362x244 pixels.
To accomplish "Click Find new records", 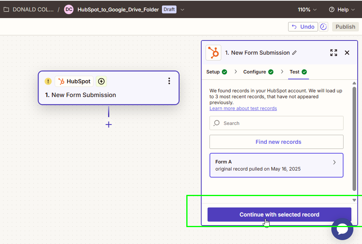I will point(276,142).
